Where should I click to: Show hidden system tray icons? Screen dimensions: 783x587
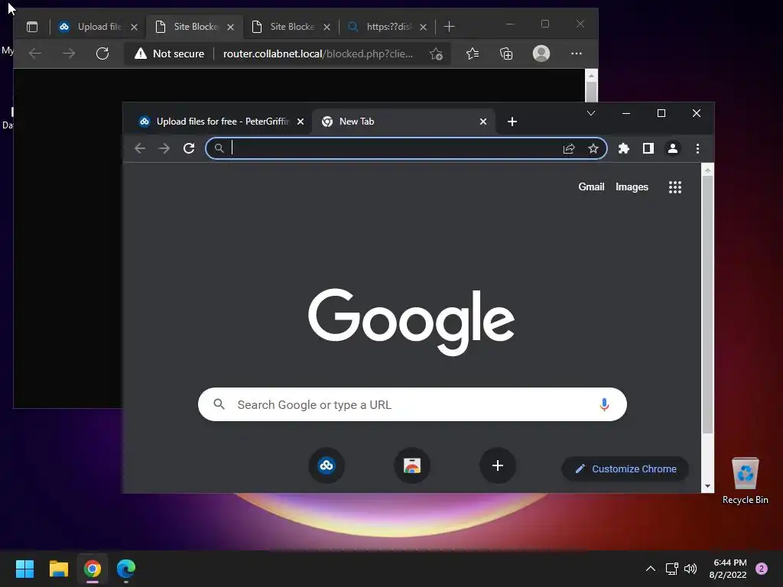click(651, 569)
